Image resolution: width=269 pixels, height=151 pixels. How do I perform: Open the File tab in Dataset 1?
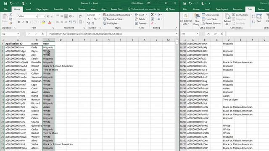pos(5,9)
